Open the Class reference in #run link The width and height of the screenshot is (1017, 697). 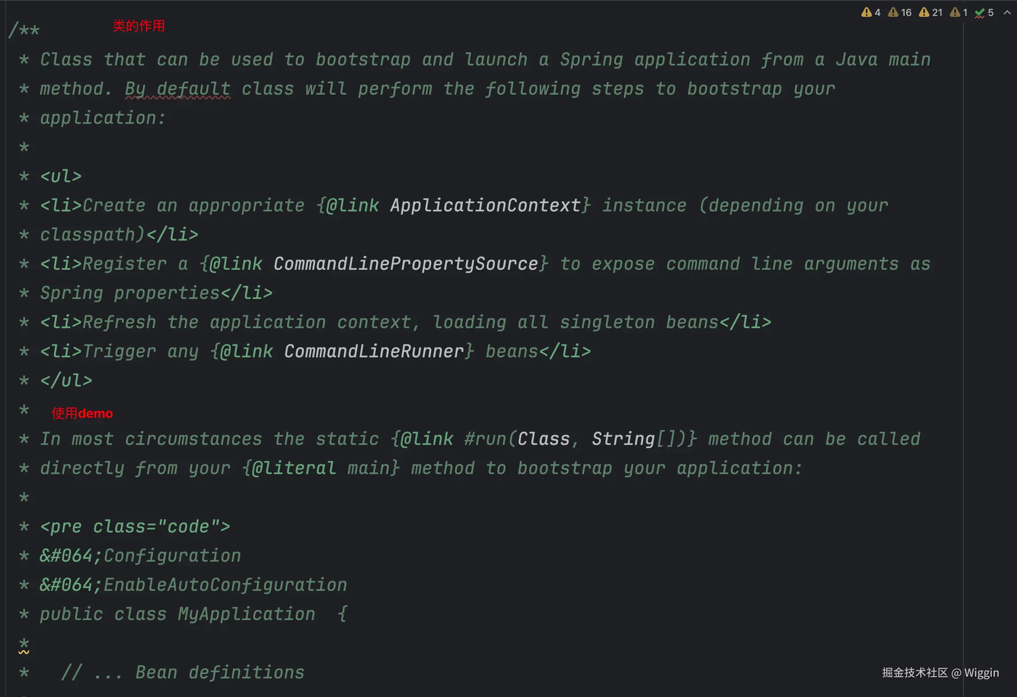[x=544, y=439]
